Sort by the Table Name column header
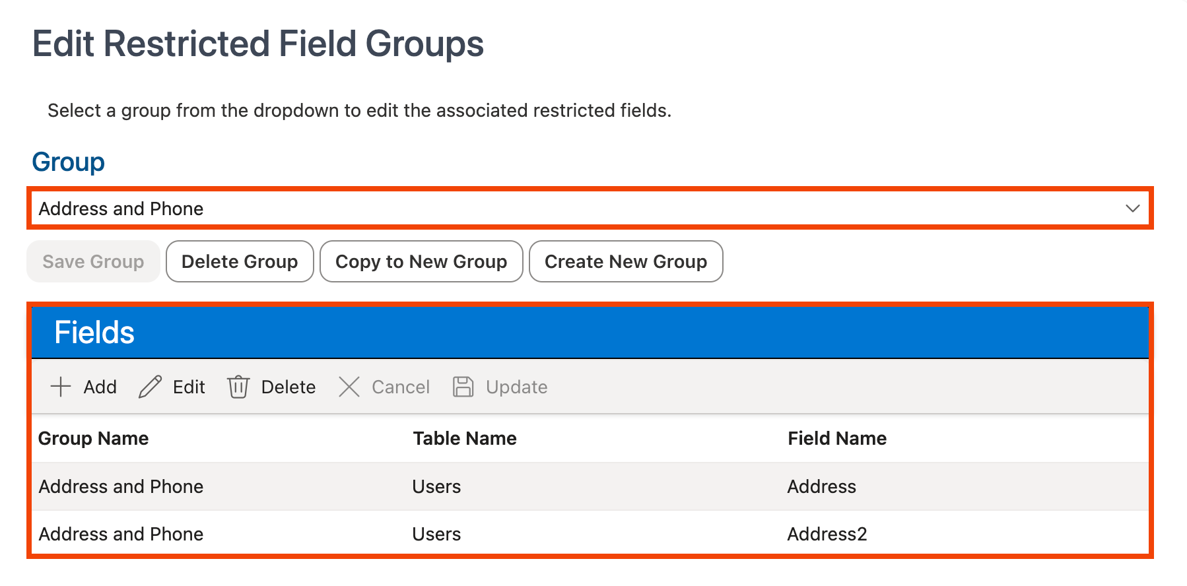The image size is (1187, 586). coord(465,439)
